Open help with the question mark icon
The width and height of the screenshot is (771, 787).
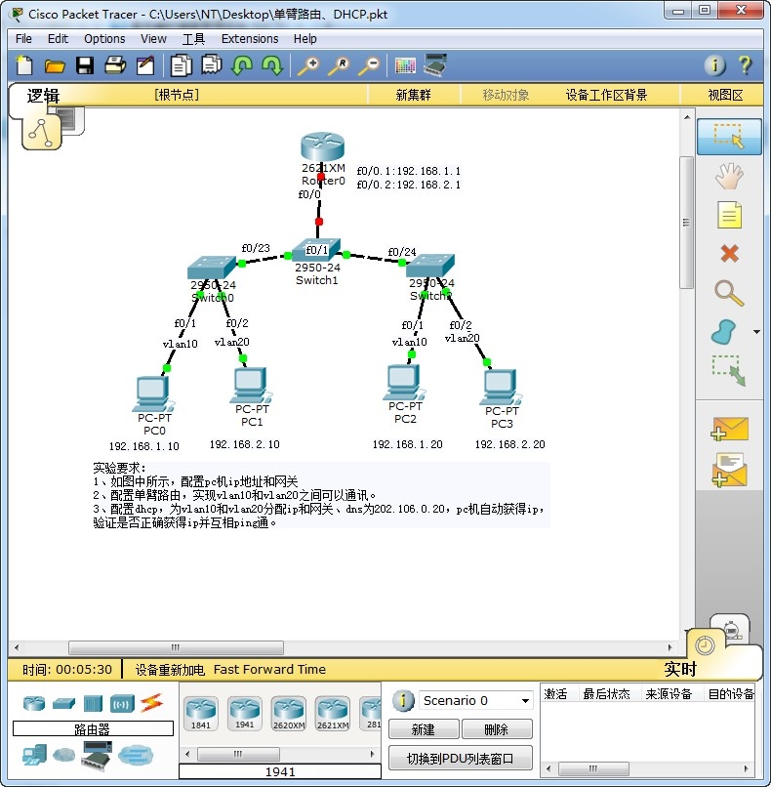pyautogui.click(x=745, y=65)
